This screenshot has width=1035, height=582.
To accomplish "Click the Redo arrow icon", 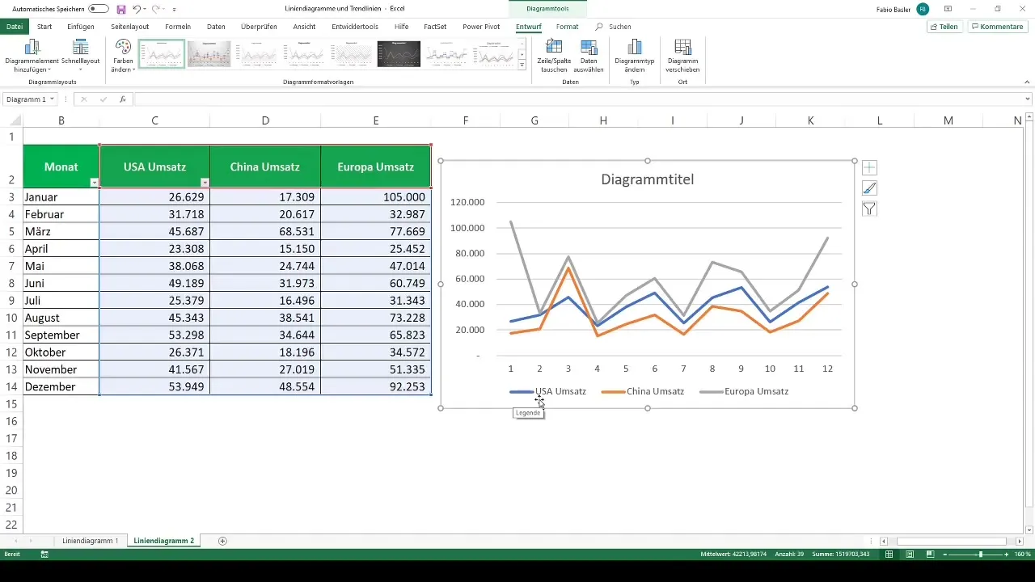I will click(156, 9).
